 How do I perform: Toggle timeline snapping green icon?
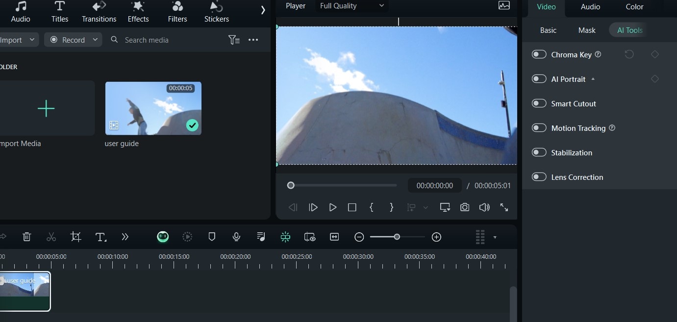285,237
